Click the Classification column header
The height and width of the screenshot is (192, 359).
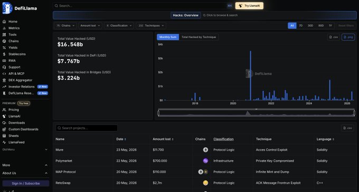click(223, 139)
